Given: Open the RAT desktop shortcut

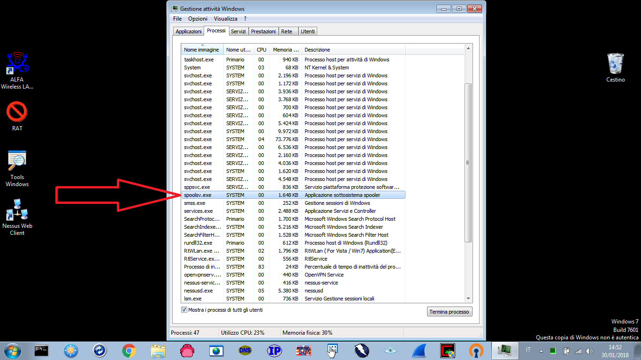Looking at the screenshot, I should coord(17,117).
